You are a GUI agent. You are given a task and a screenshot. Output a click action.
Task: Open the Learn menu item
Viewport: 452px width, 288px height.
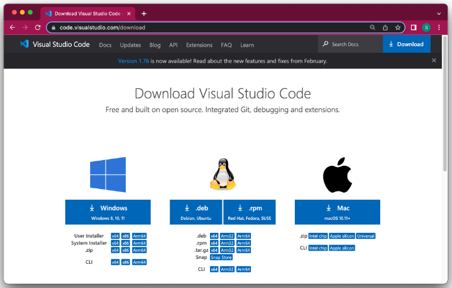click(x=247, y=45)
